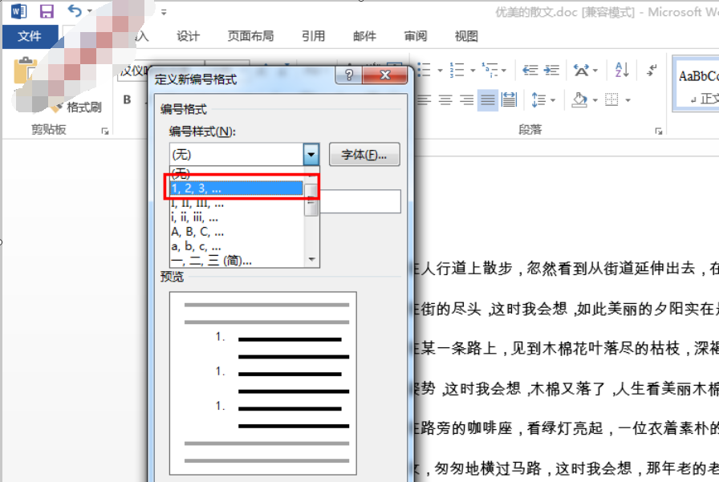Image resolution: width=719 pixels, height=482 pixels.
Task: Click the Save icon in quick access toolbar
Action: (46, 10)
